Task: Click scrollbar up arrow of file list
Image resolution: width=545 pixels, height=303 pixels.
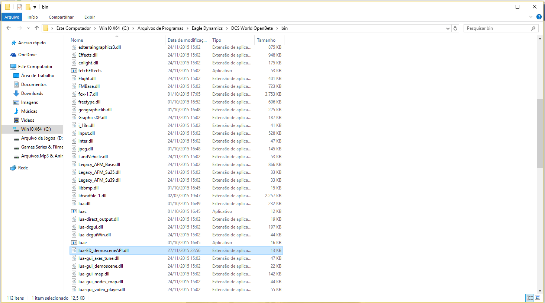Action: click(540, 39)
